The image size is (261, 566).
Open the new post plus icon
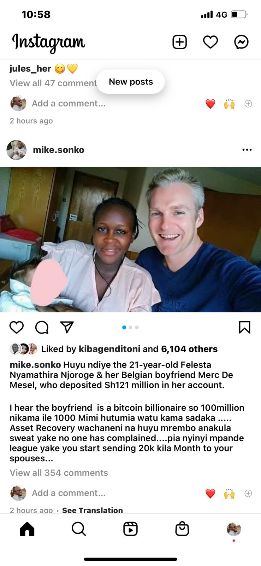click(179, 42)
